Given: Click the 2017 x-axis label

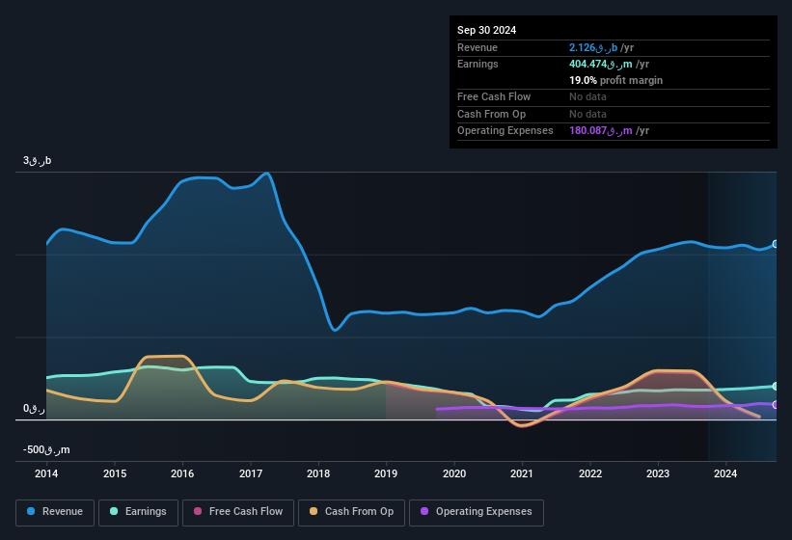Looking at the screenshot, I should (x=251, y=473).
